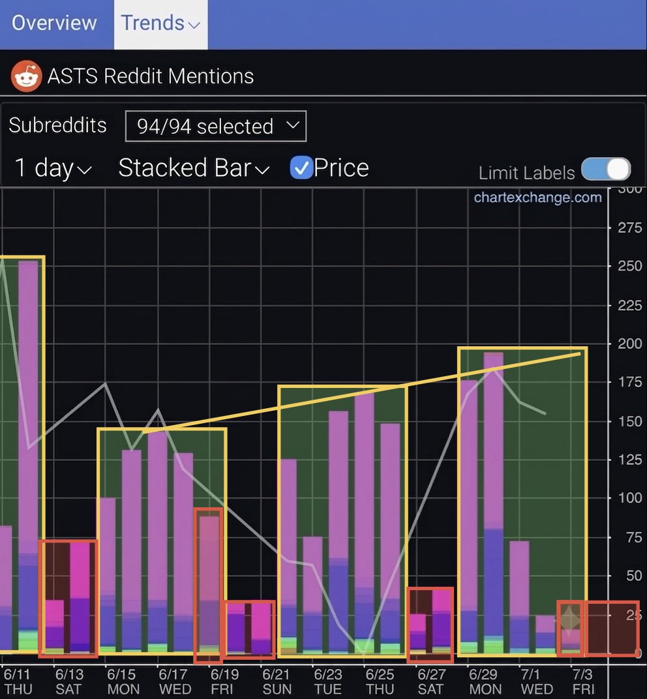Click the 6/29 MON axis label
The width and height of the screenshot is (647, 699).
tap(484, 681)
